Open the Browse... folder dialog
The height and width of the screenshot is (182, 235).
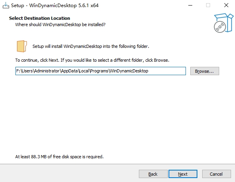pos(205,71)
